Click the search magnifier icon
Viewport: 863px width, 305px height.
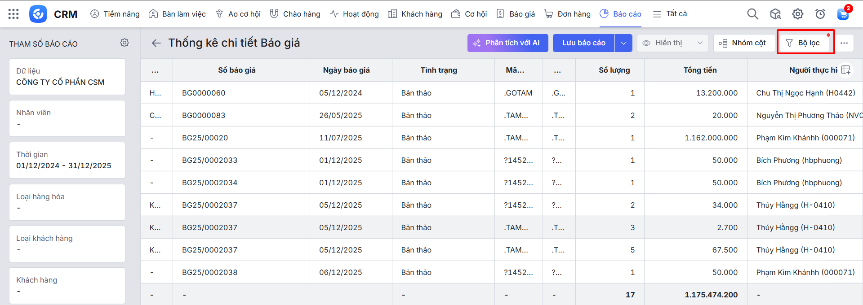(x=752, y=14)
